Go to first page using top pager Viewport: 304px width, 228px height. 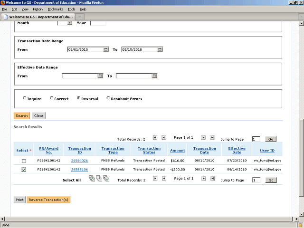(x=155, y=138)
